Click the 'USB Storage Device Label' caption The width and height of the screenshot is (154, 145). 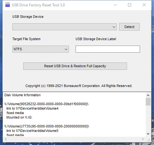(96, 39)
